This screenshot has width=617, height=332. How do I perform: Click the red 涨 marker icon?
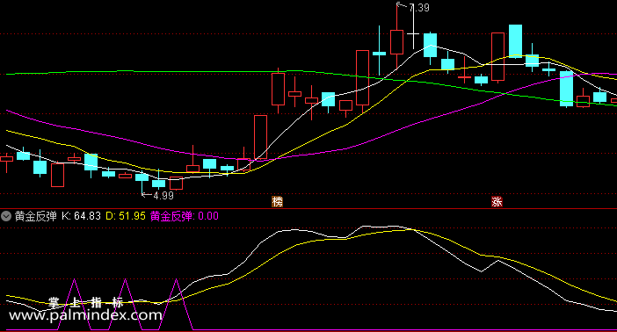[497, 202]
